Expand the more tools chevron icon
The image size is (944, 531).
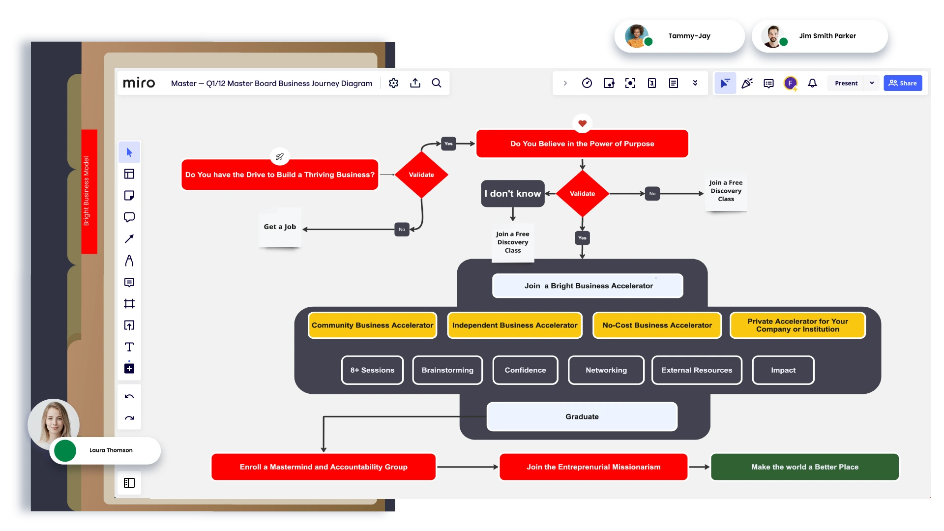pyautogui.click(x=696, y=83)
